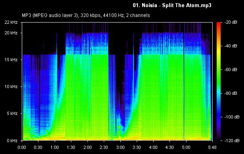This screenshot has height=154, width=244.
Task: Click the '15 kHz' frequency axis label
Action: point(11,60)
